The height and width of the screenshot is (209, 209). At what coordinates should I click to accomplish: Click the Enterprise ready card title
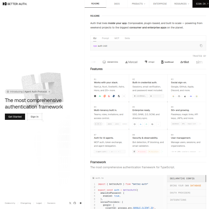point(141,110)
